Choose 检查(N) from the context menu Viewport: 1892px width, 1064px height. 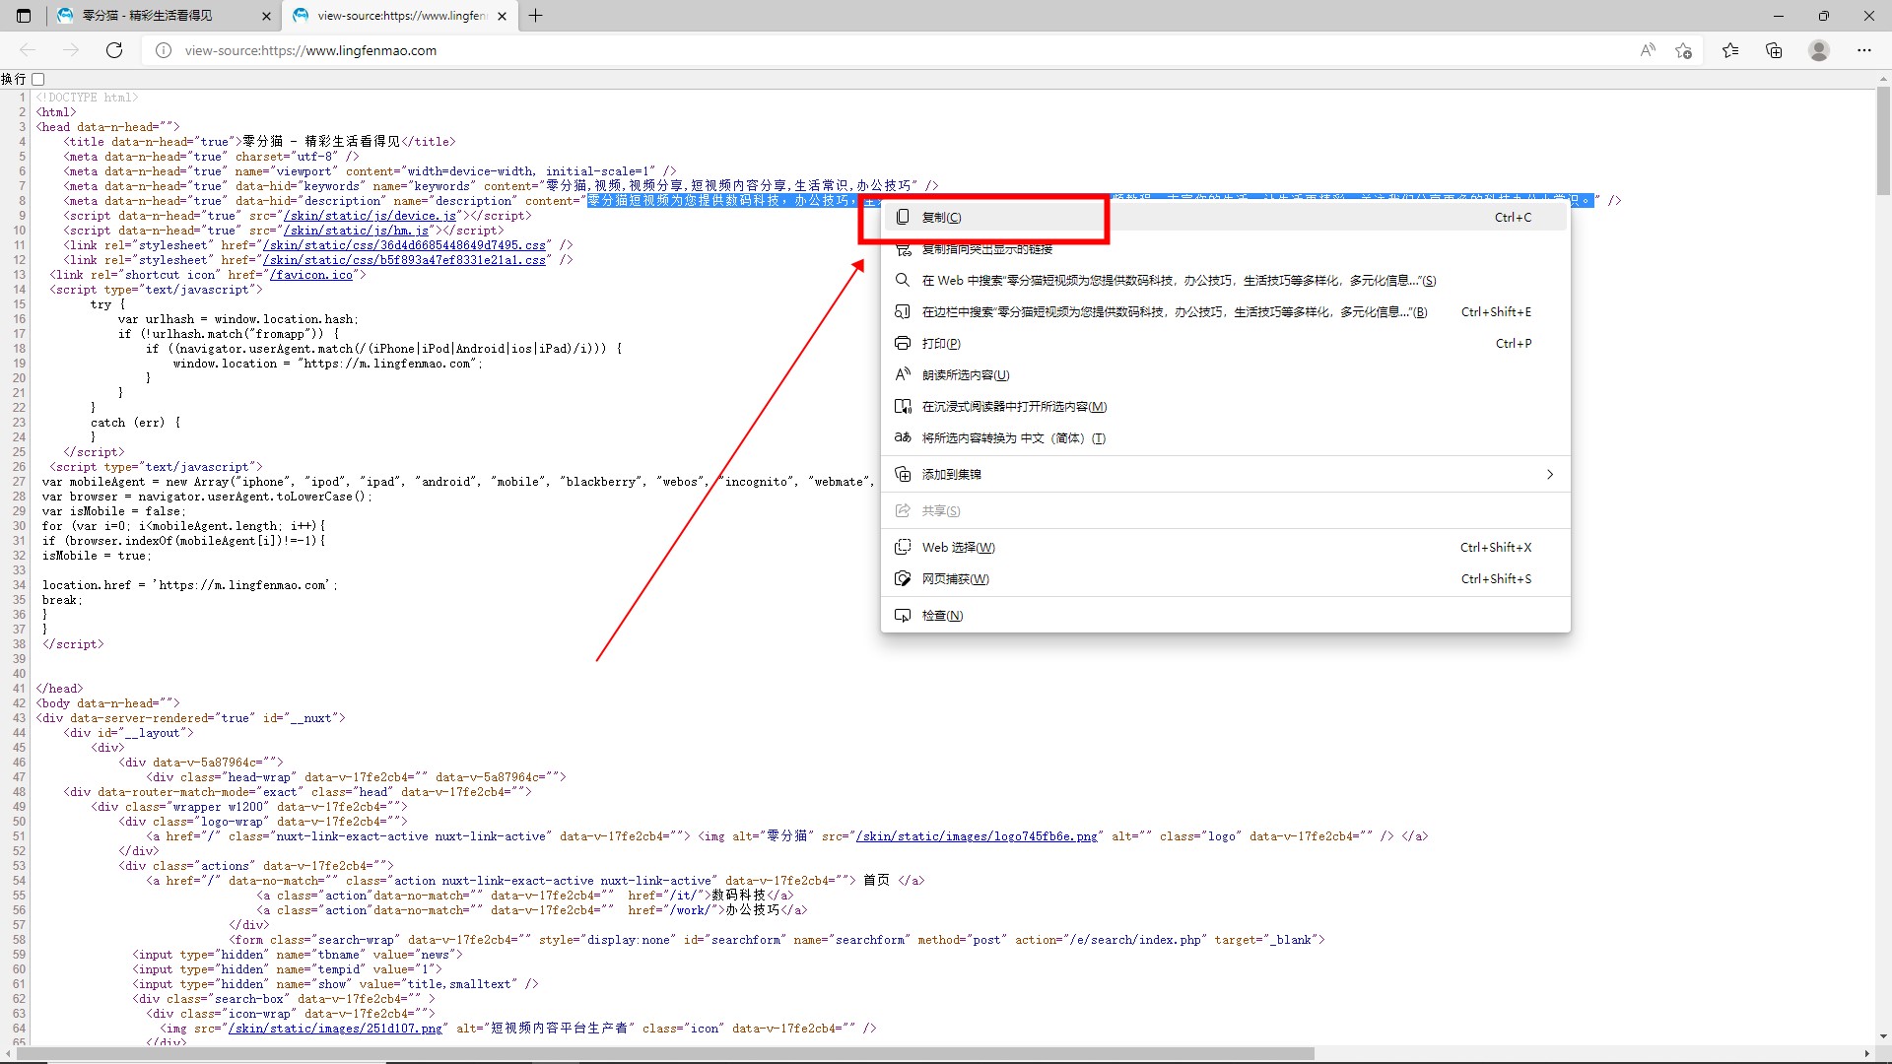click(941, 616)
